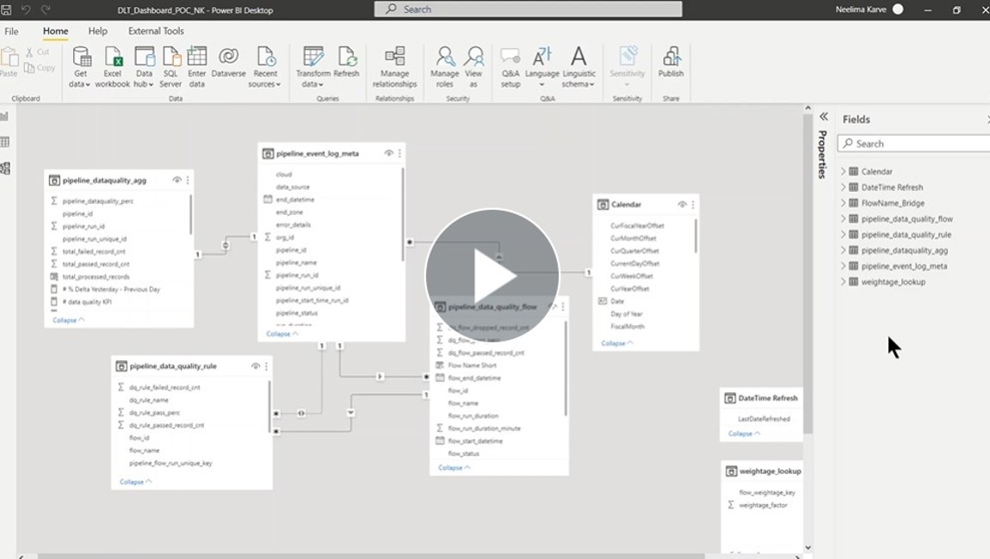The image size is (990, 559).
Task: Click the Publish icon
Action: tap(671, 58)
